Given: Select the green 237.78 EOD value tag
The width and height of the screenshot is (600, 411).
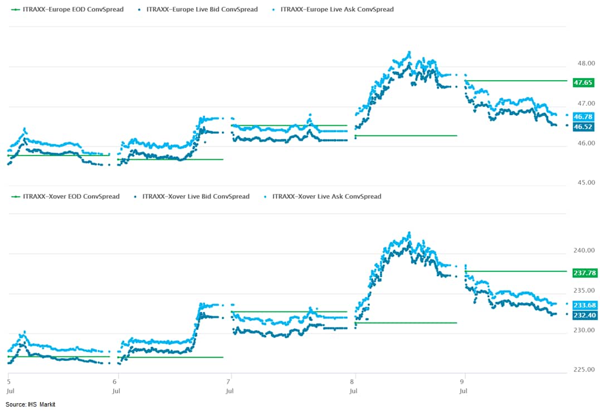Looking at the screenshot, I should pos(584,273).
